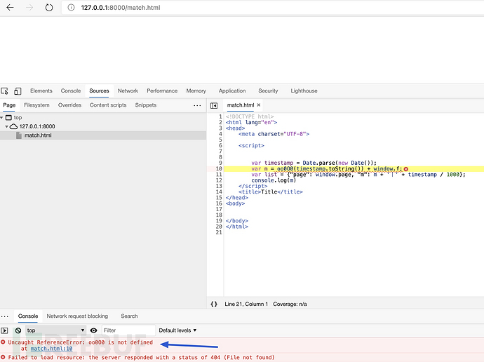Open the drawer three-dot menu
Image resolution: width=484 pixels, height=362 pixels.
pyautogui.click(x=5, y=316)
